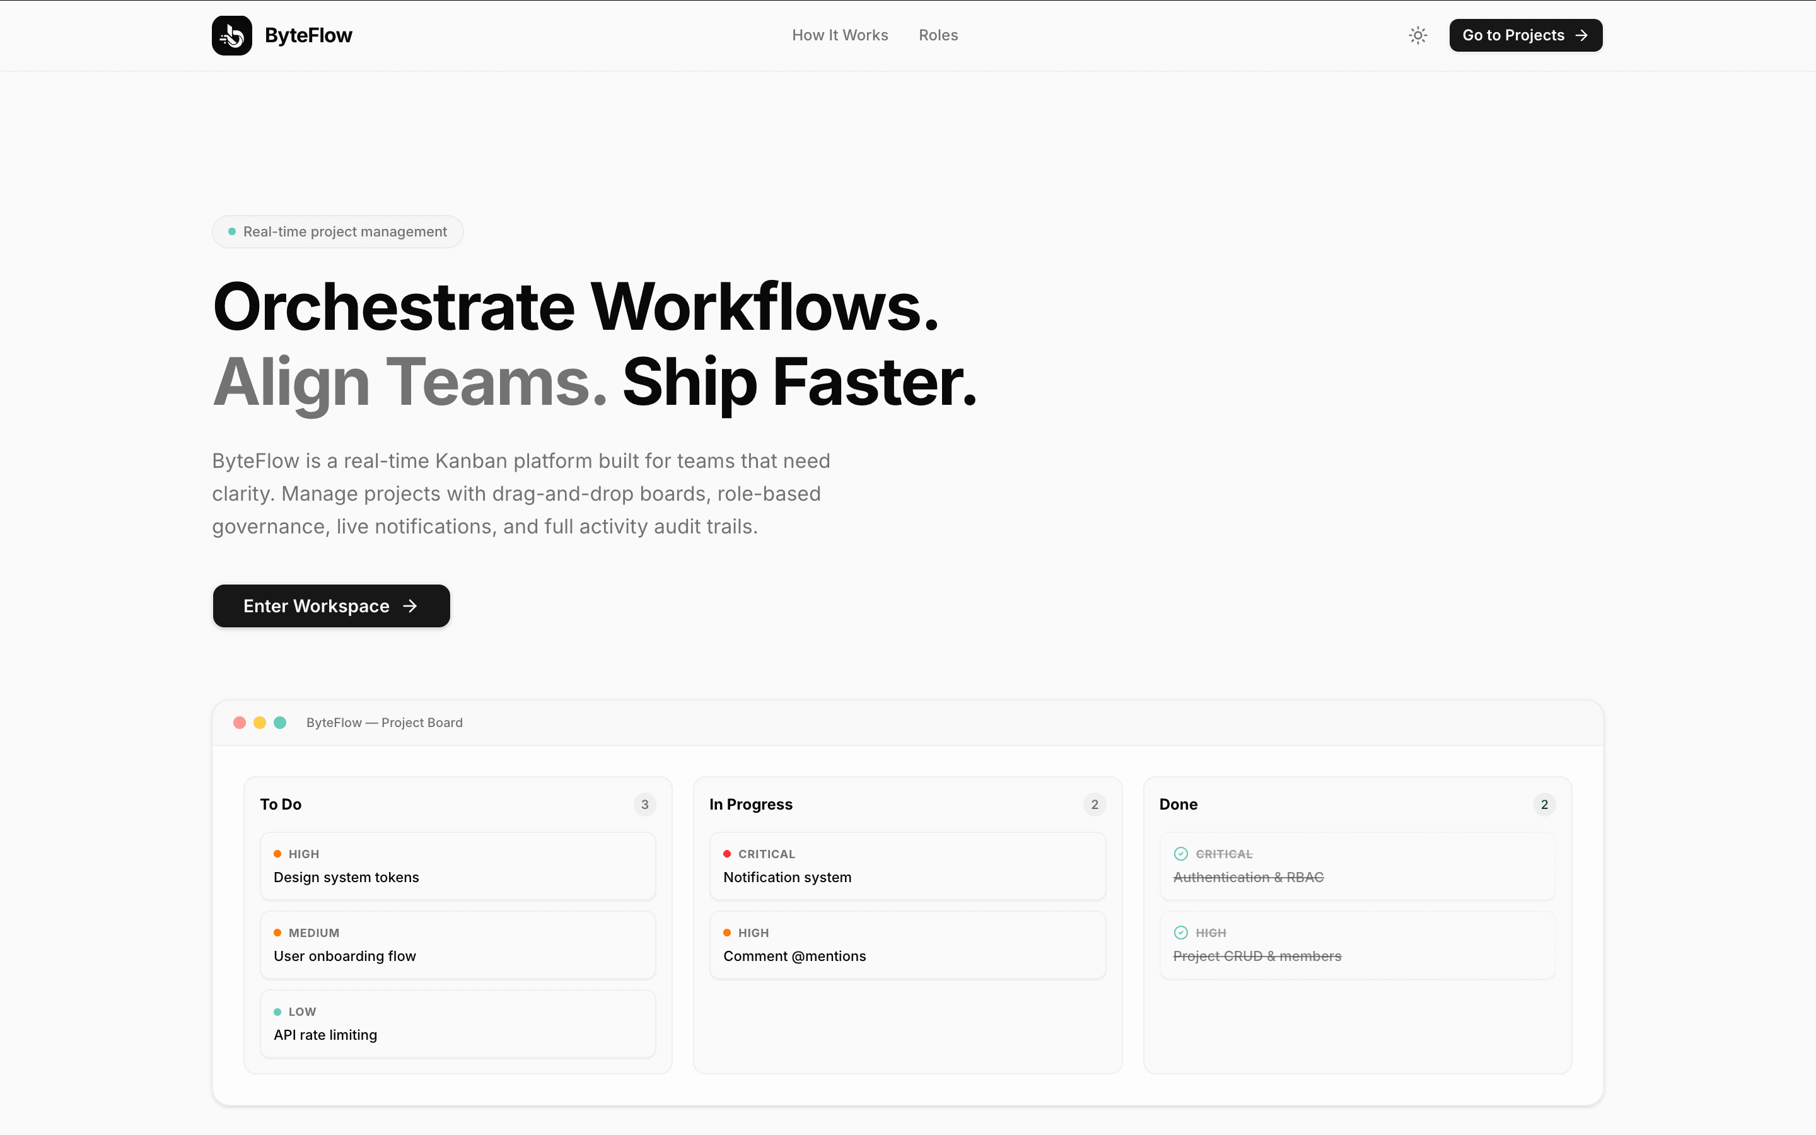Click the arrow icon in Enter Workspace

410,606
